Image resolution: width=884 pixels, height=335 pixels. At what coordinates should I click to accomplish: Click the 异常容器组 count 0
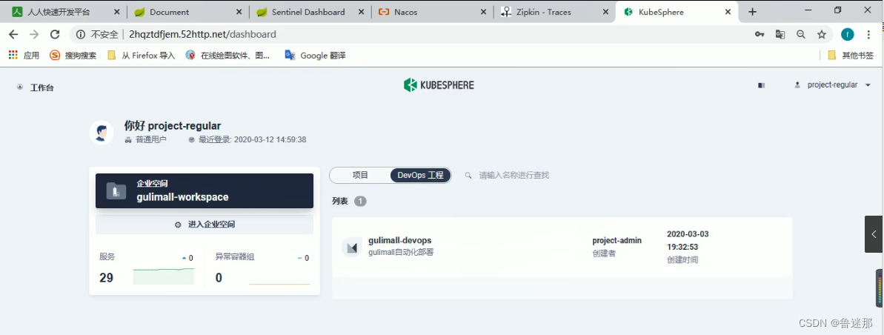(219, 277)
